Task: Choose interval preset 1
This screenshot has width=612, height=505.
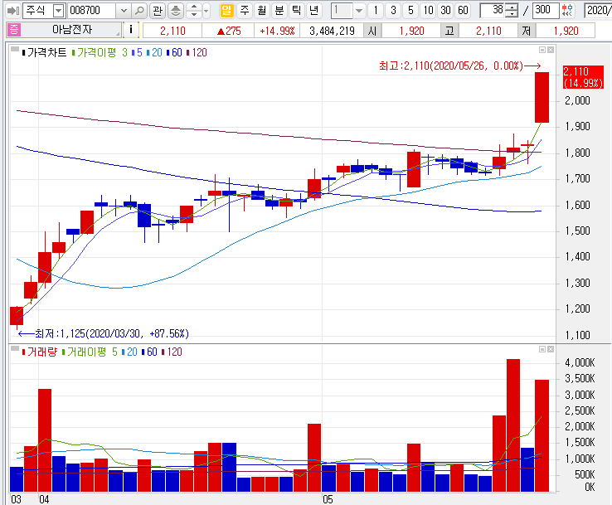Action: [x=376, y=11]
